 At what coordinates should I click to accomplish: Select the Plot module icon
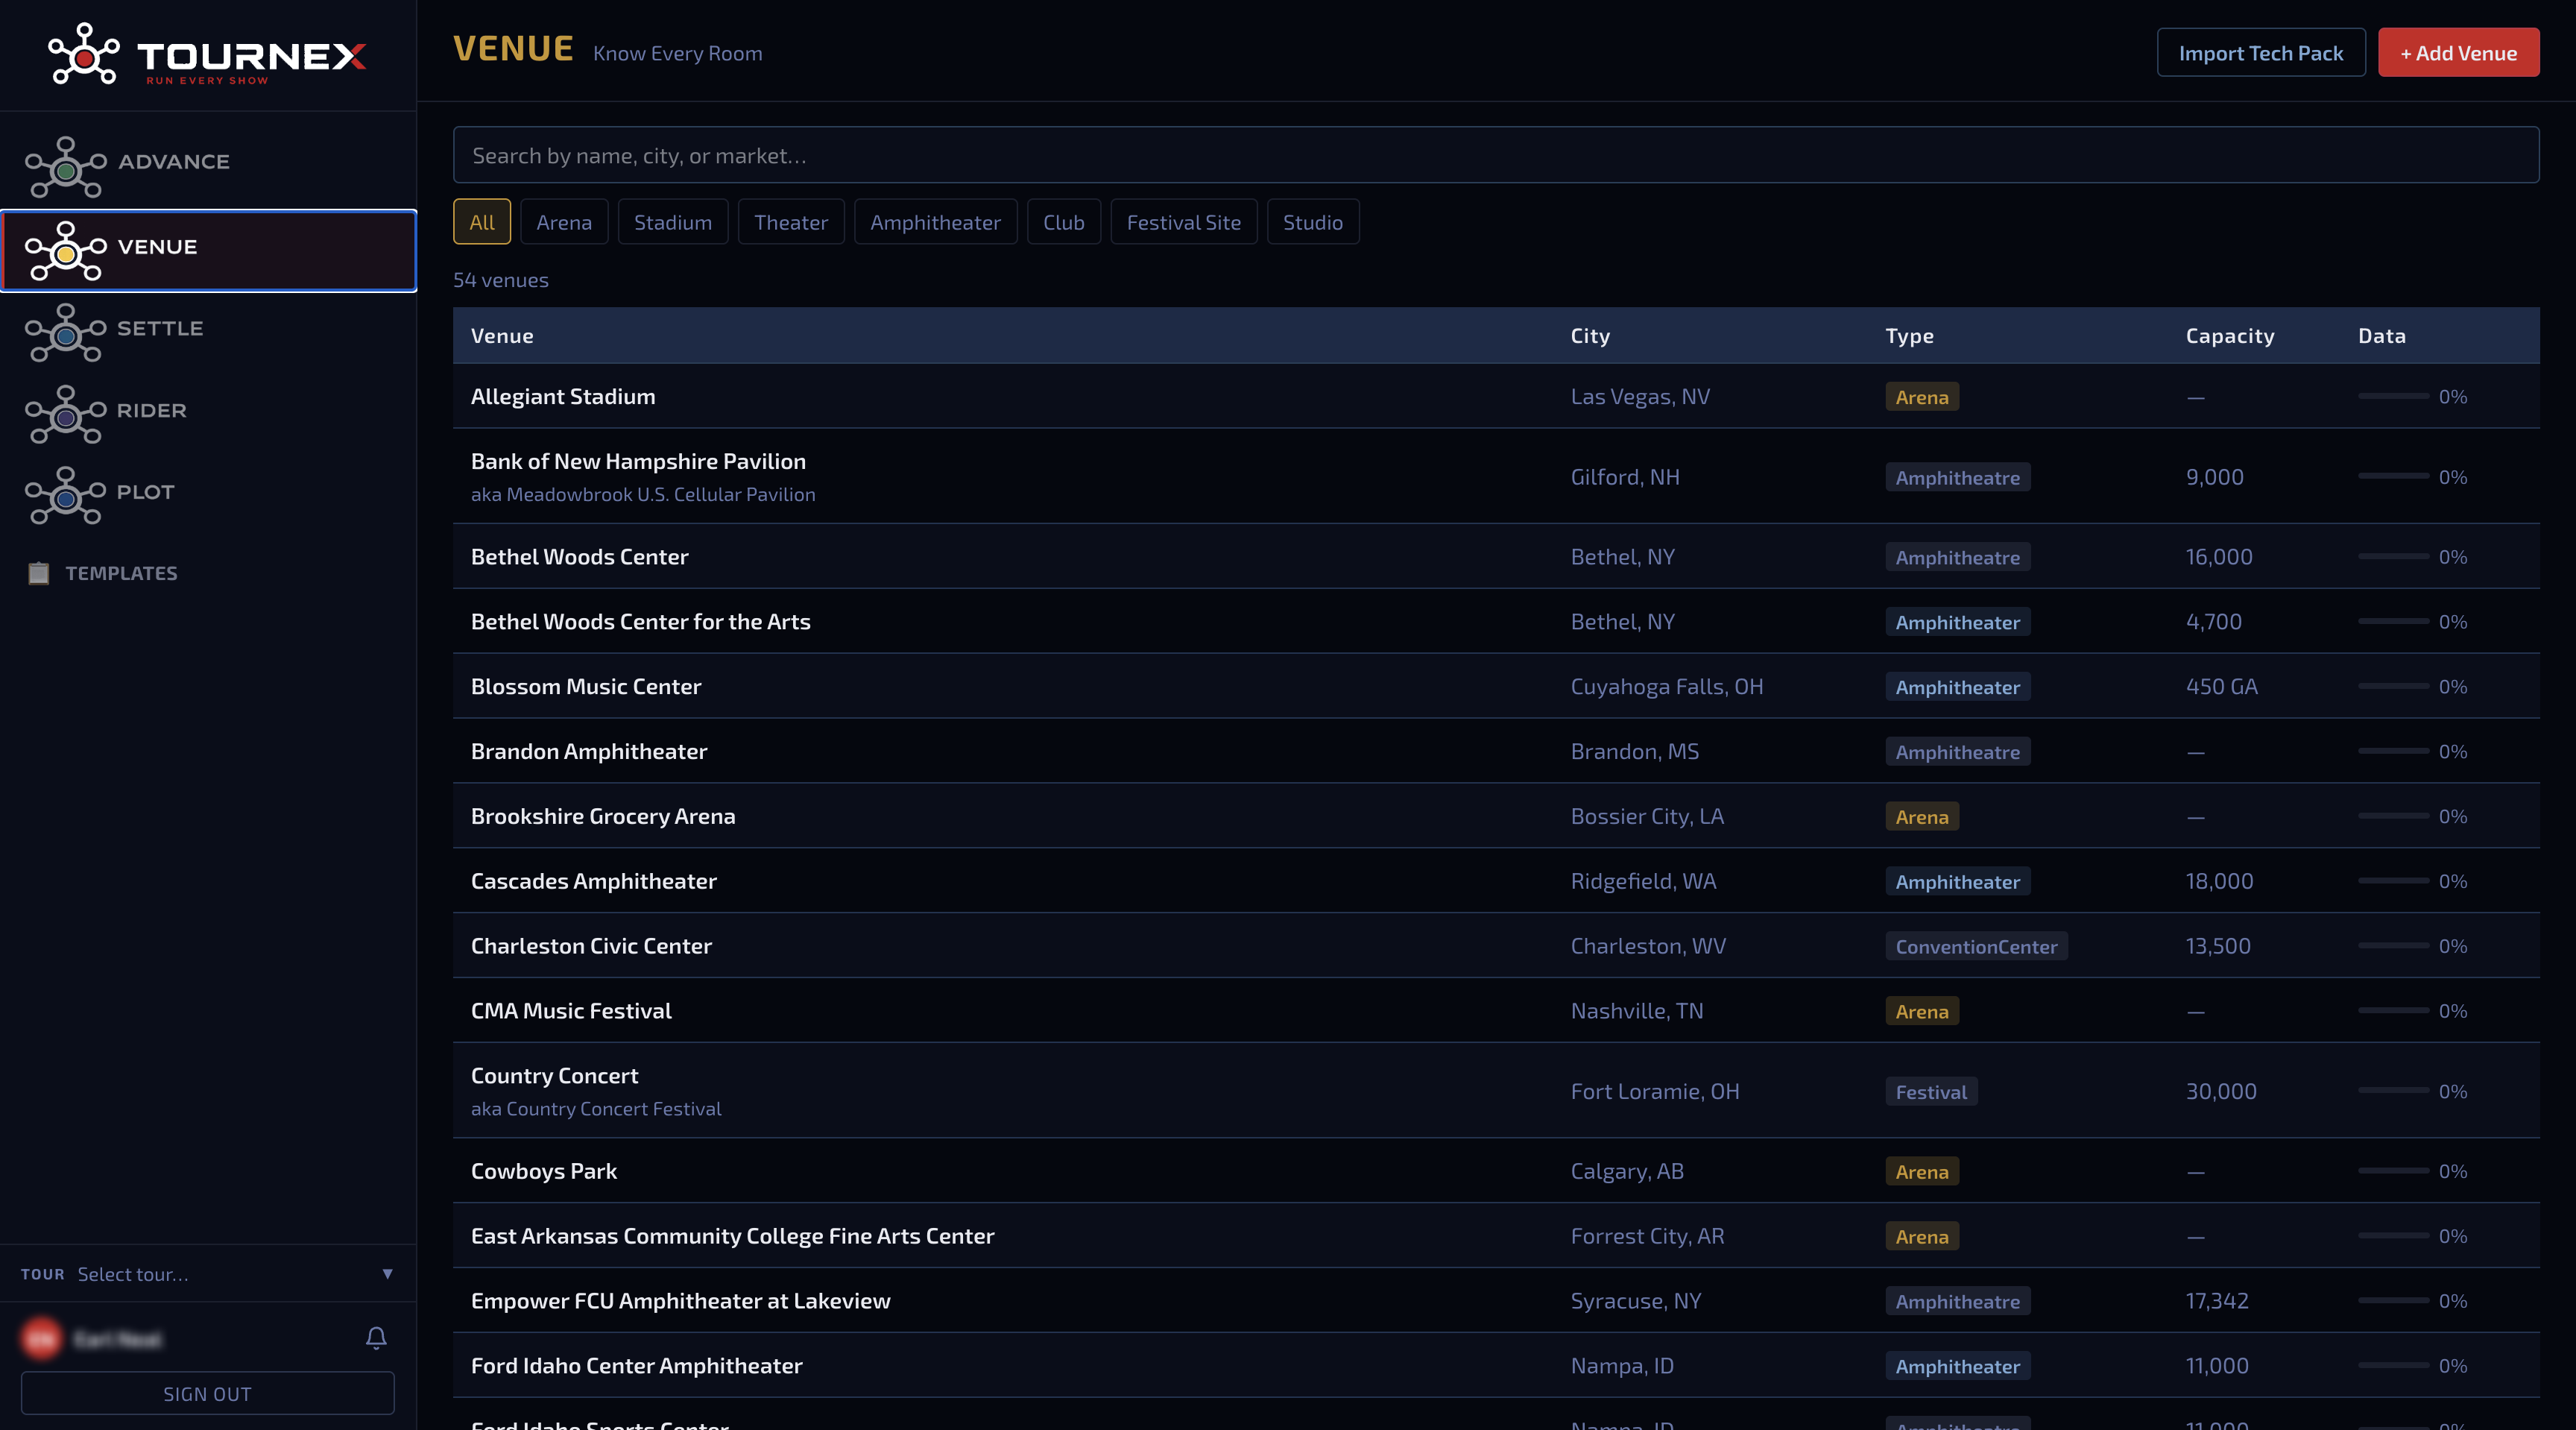click(x=65, y=495)
